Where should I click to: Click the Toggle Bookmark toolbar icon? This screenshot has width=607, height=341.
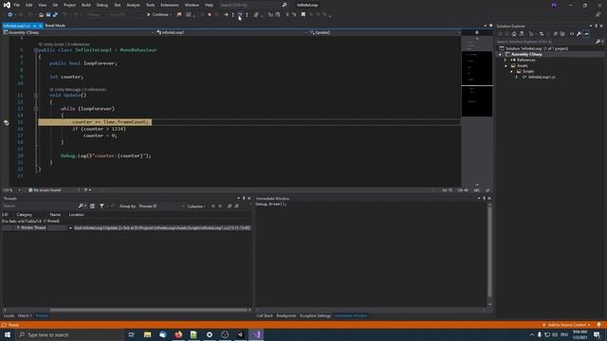(x=303, y=15)
